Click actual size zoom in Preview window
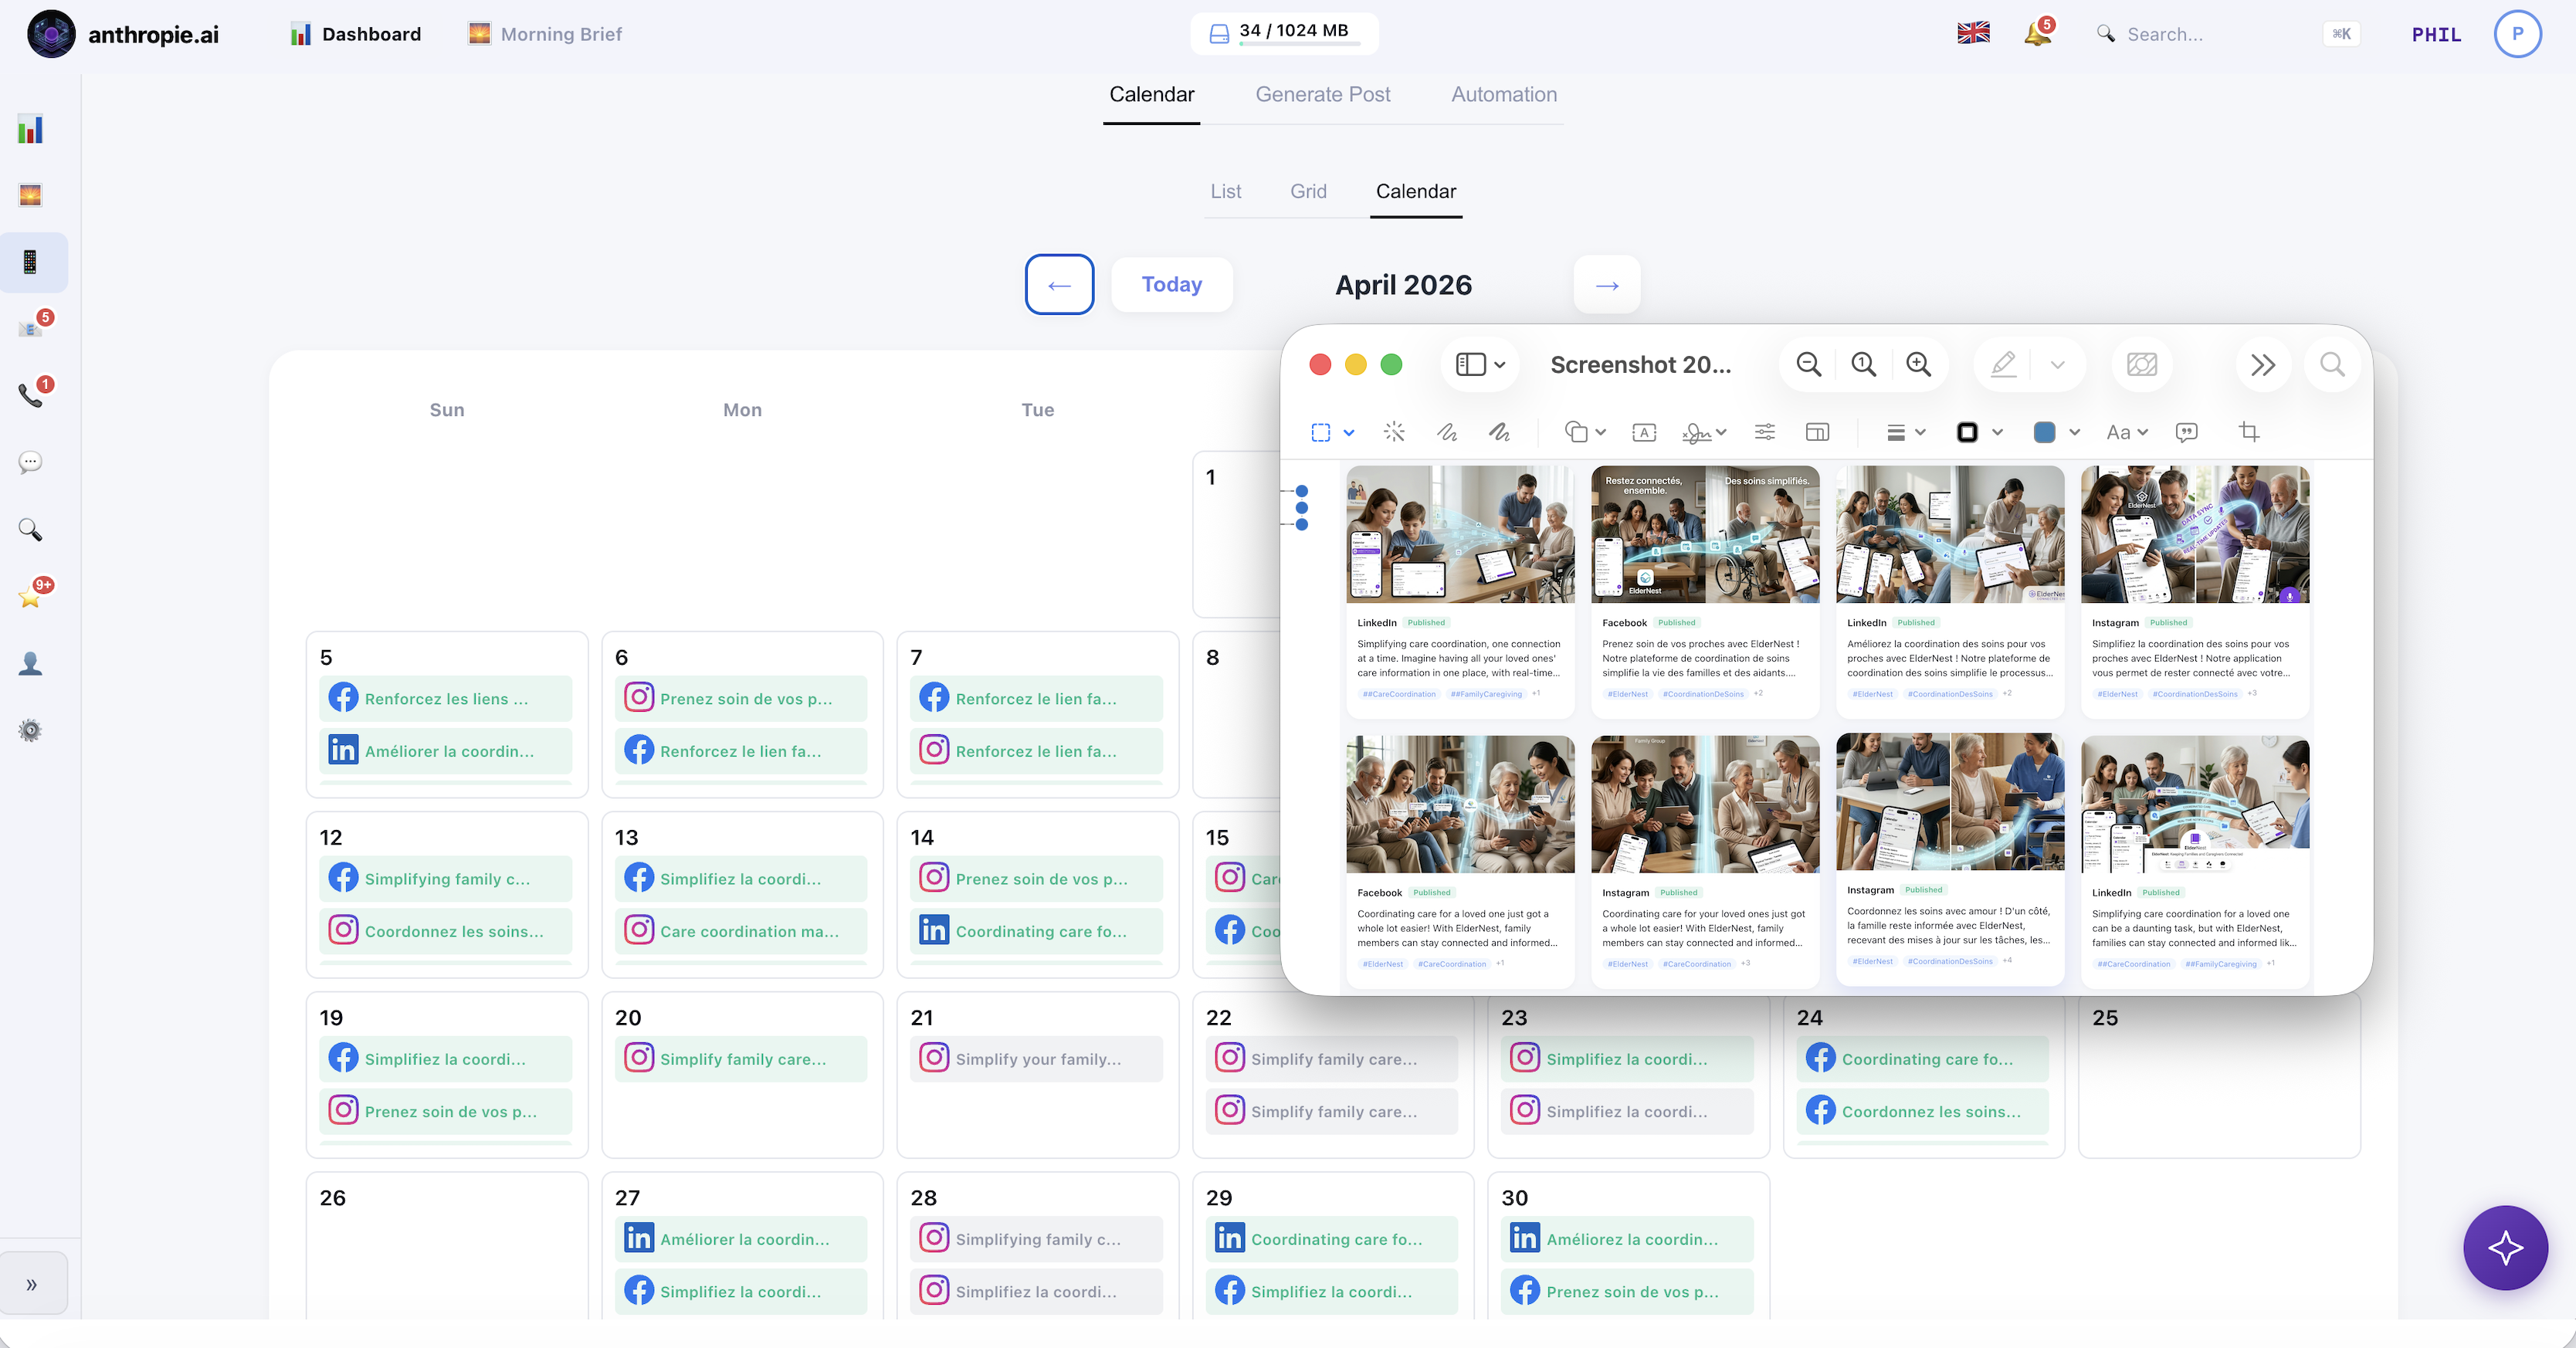 [1863, 365]
